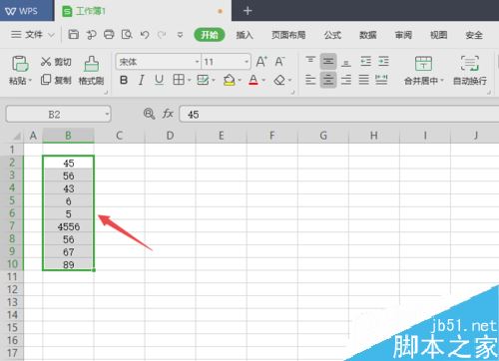
Task: Click the cell style icon next to borders
Action: coord(203,80)
